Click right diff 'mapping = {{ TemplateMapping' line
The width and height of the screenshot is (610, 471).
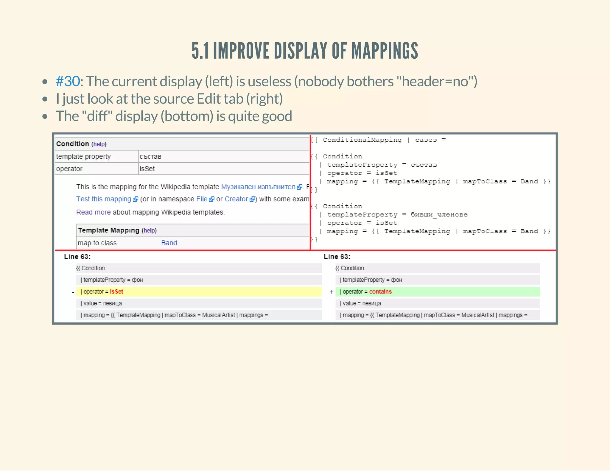point(438,315)
